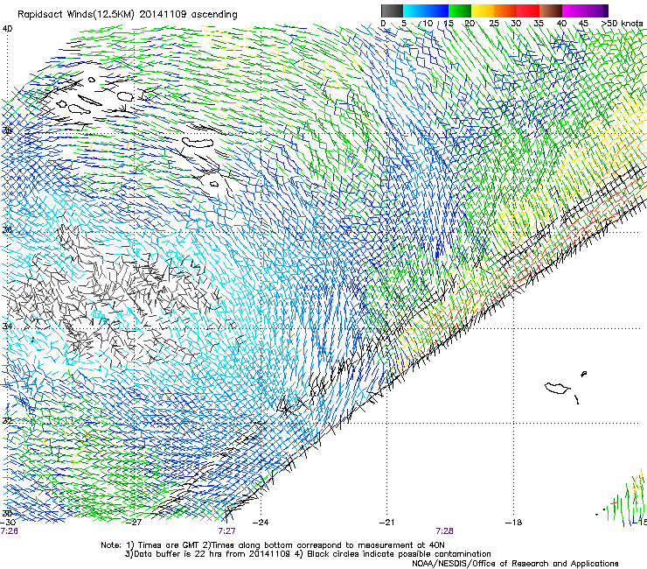The width and height of the screenshot is (647, 569).
Task: Click the legend value '10' under the color bar
Action: [428, 23]
